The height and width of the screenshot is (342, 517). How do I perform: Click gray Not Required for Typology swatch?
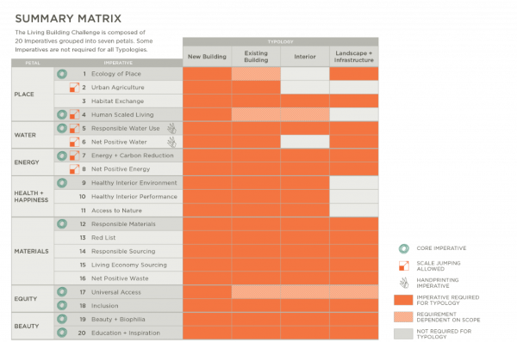(403, 333)
